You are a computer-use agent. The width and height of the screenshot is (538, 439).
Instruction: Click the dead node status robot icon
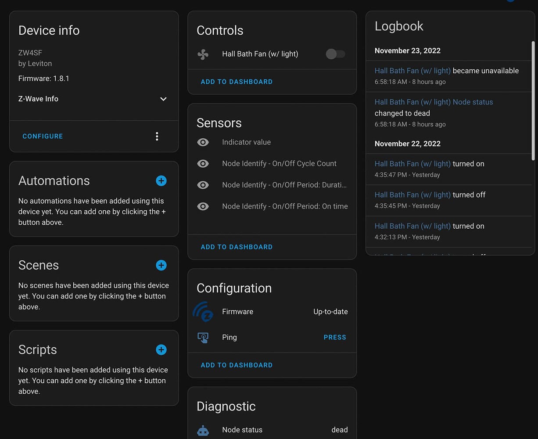[x=203, y=430]
